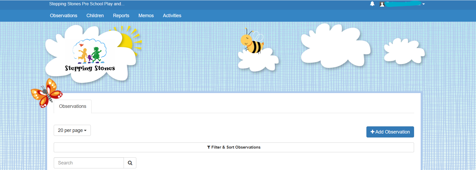Open the Activities menu
476x170 pixels.
172,16
